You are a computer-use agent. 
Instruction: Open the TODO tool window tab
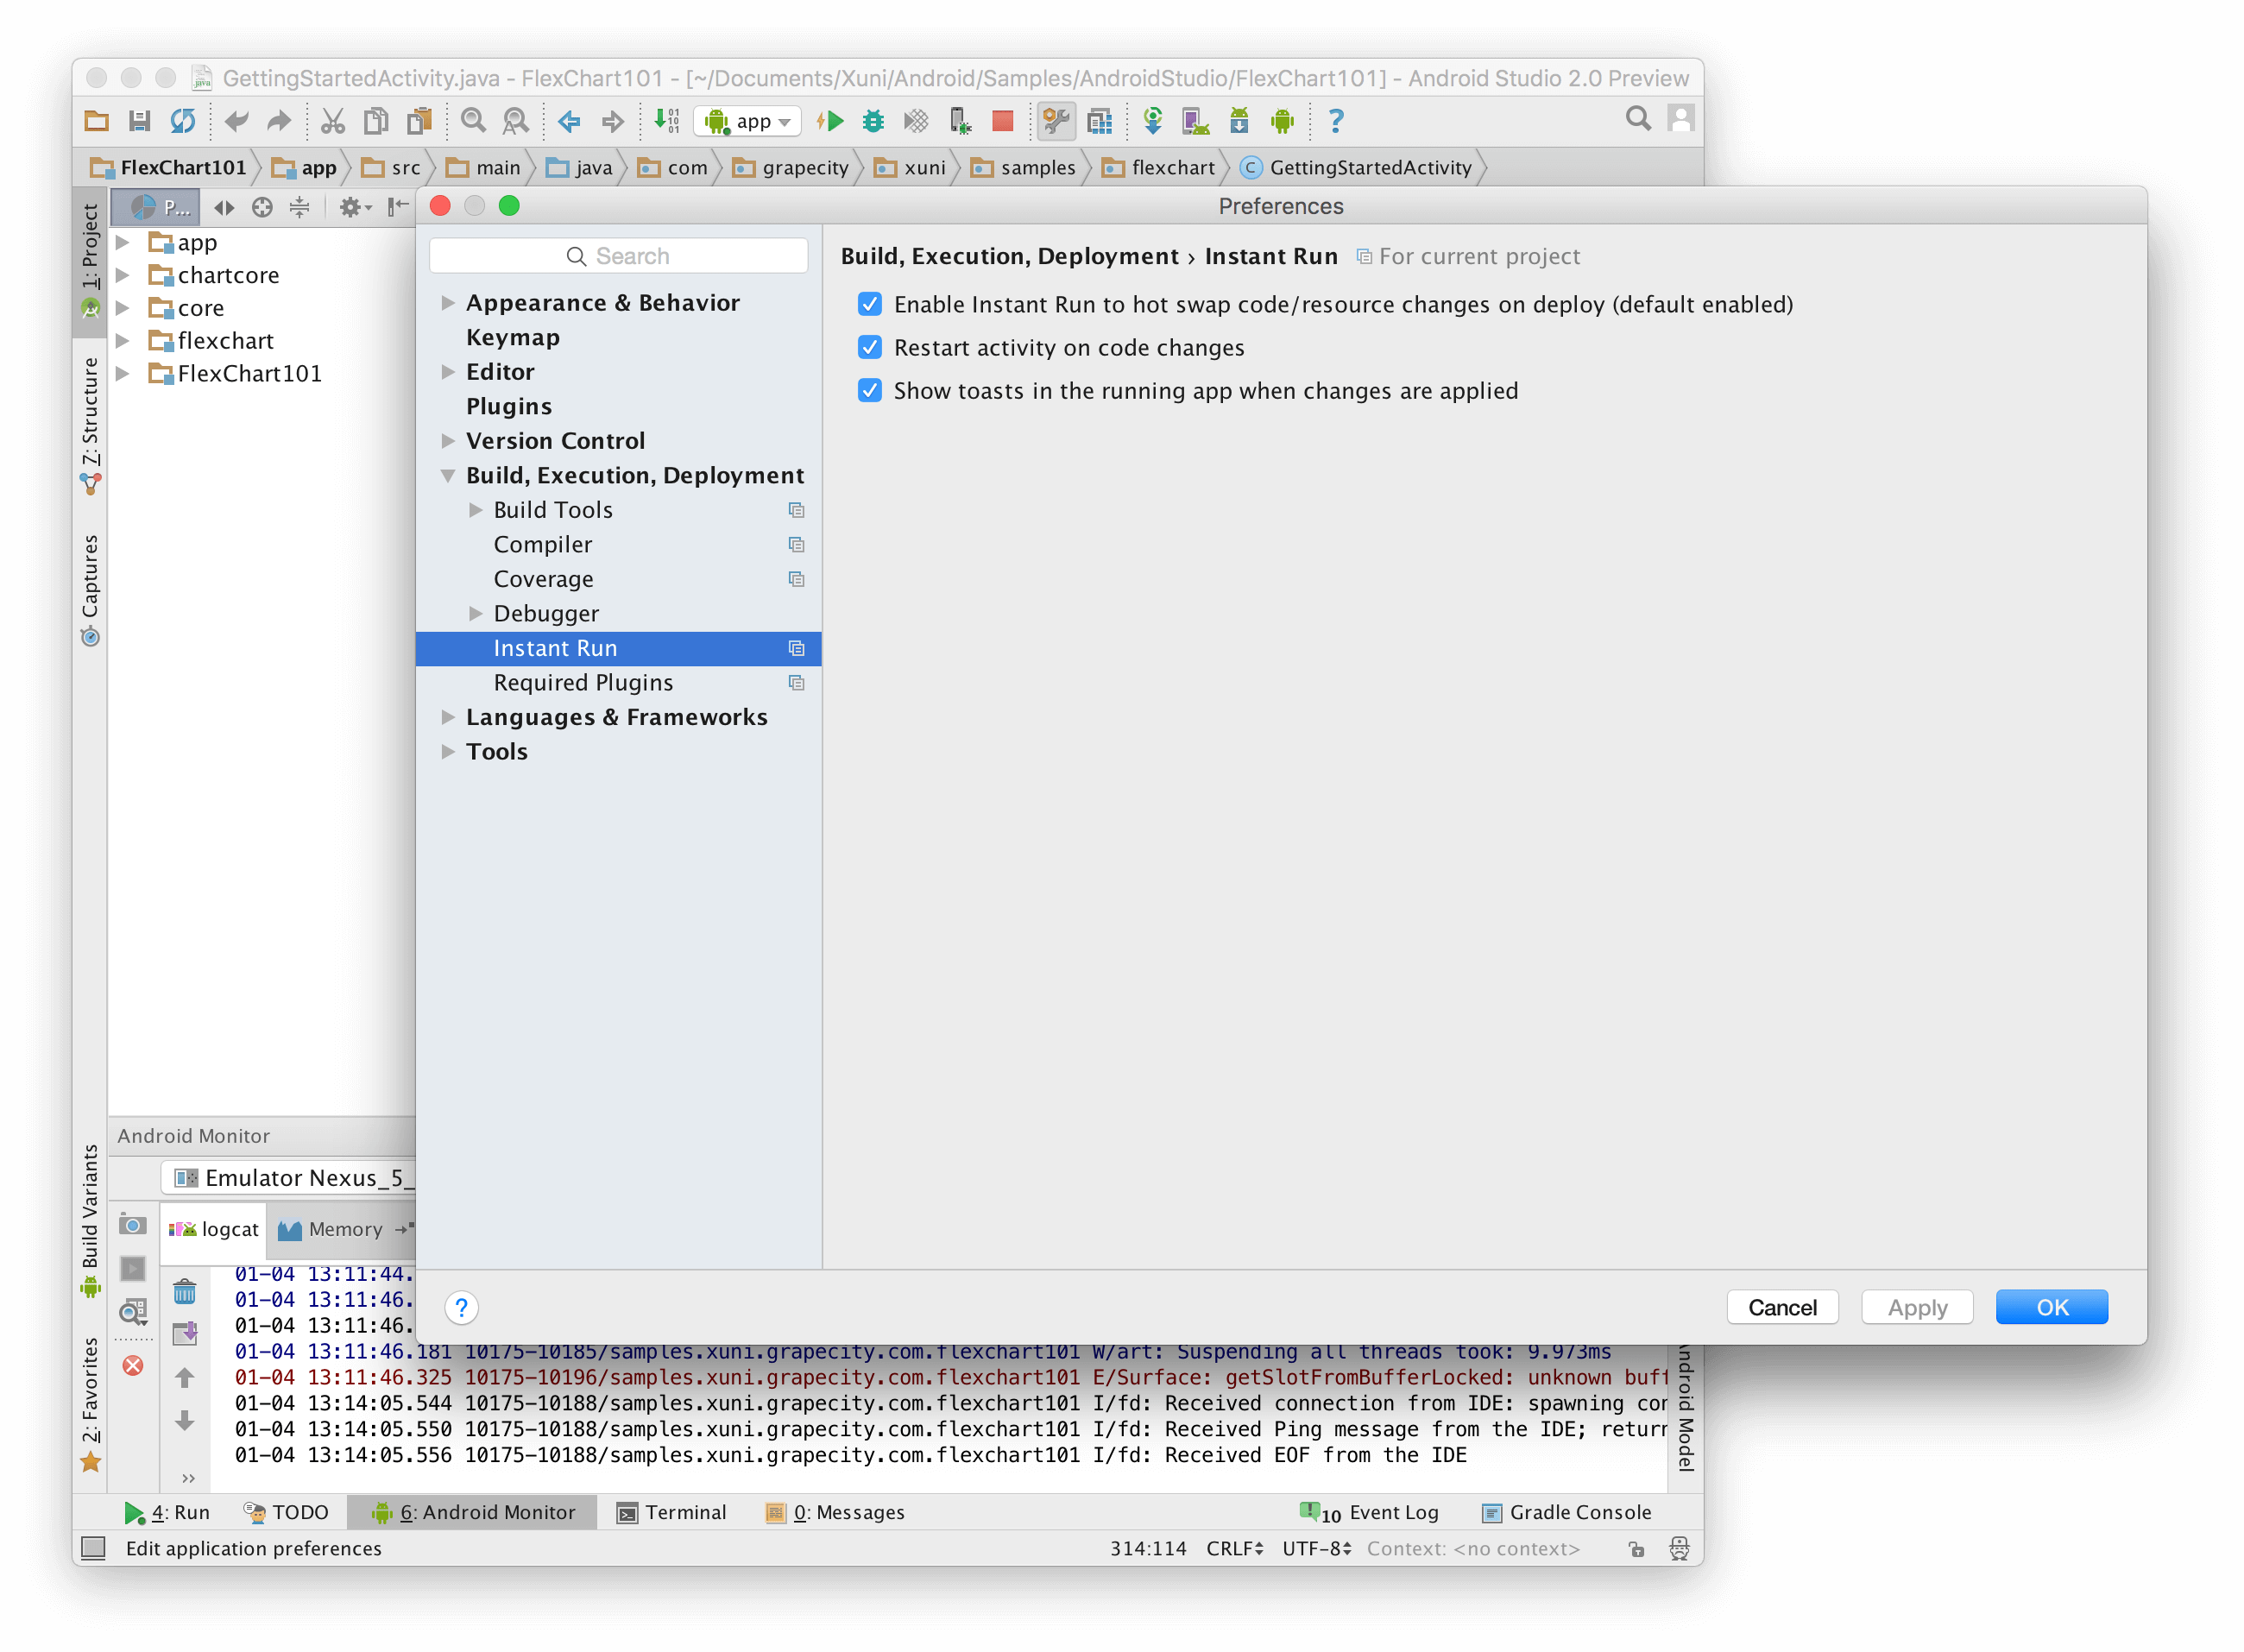click(x=286, y=1512)
